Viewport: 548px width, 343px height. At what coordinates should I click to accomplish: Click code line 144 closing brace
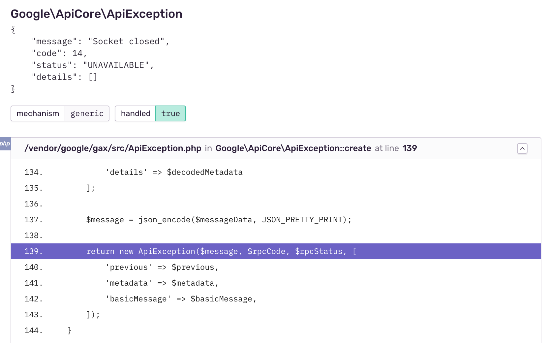point(276,330)
